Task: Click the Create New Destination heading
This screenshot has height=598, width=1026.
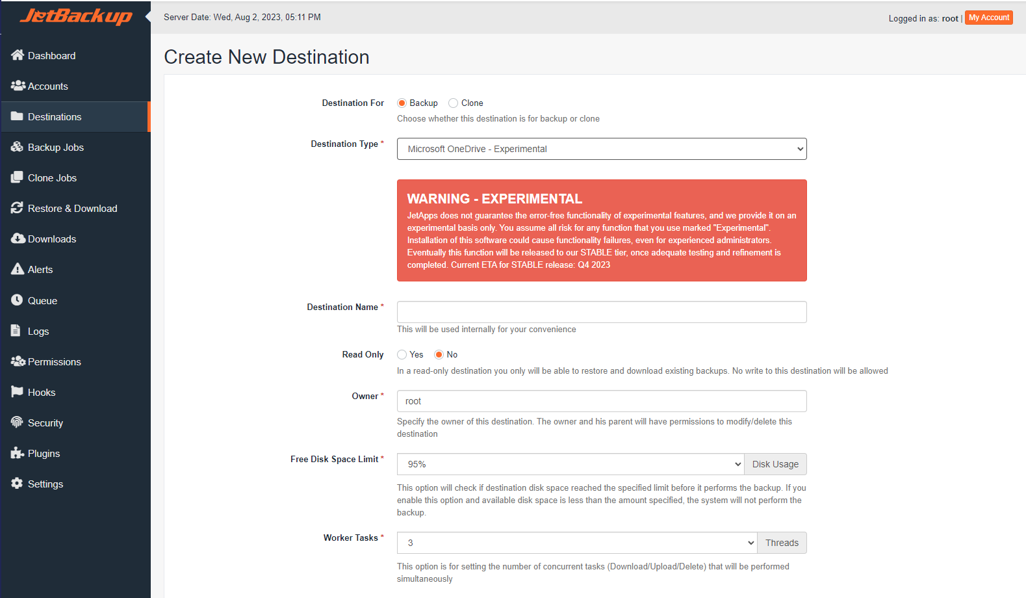Action: [266, 57]
